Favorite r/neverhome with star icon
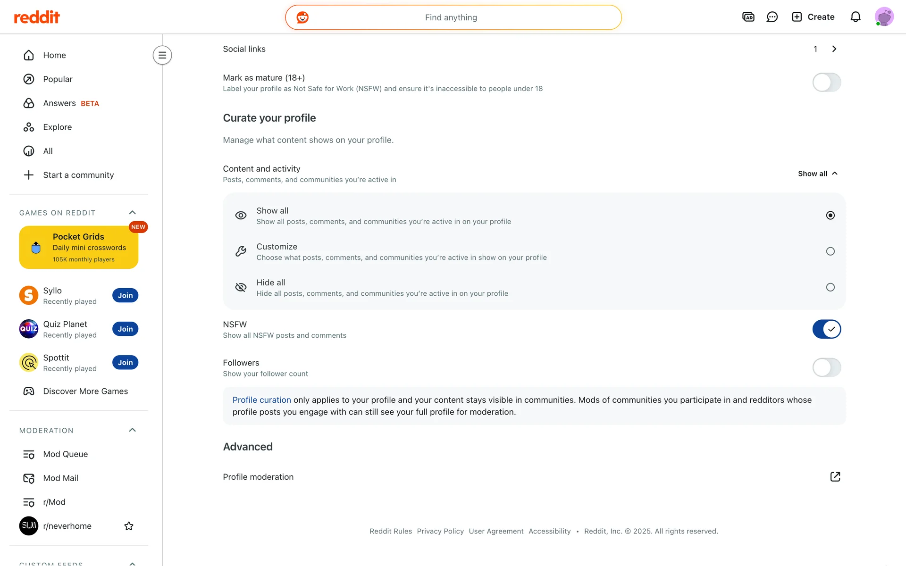906x566 pixels. 128,526
